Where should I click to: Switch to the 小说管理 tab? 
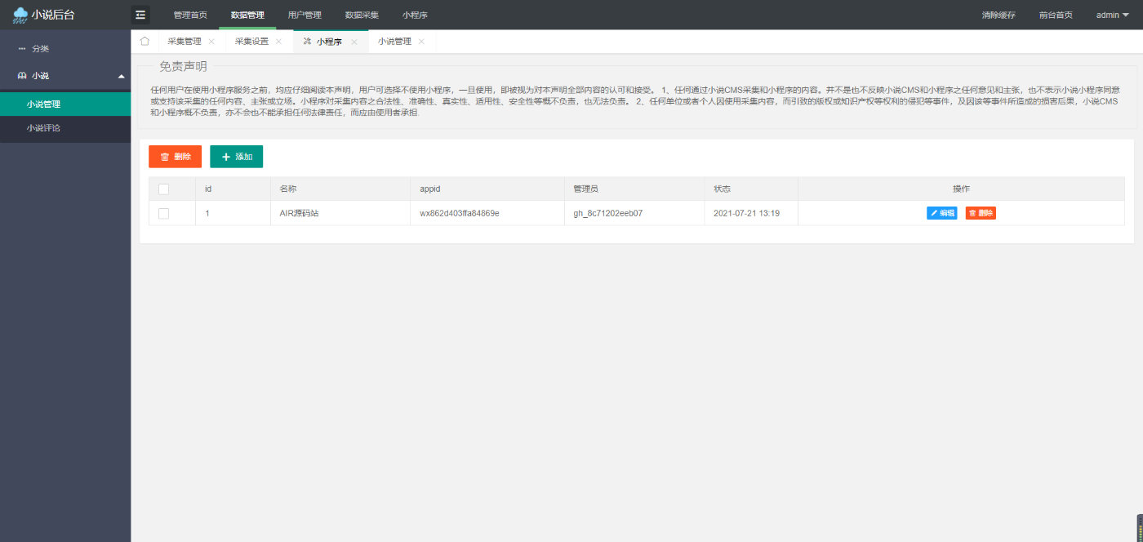[x=394, y=42]
